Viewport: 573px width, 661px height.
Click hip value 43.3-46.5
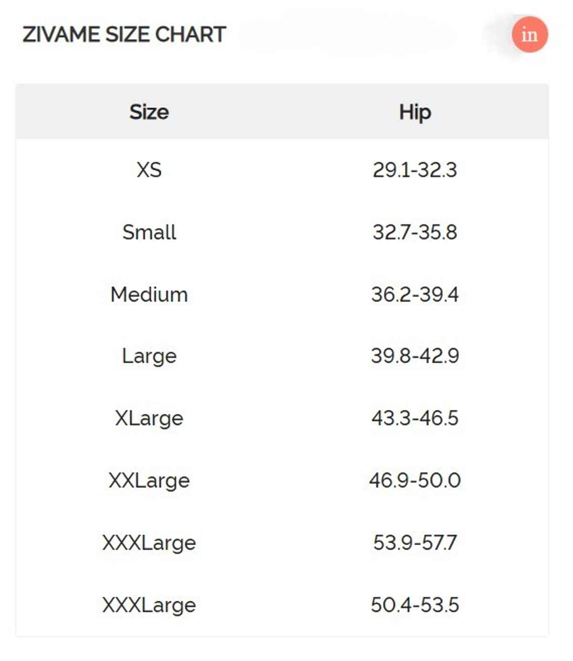click(x=415, y=419)
